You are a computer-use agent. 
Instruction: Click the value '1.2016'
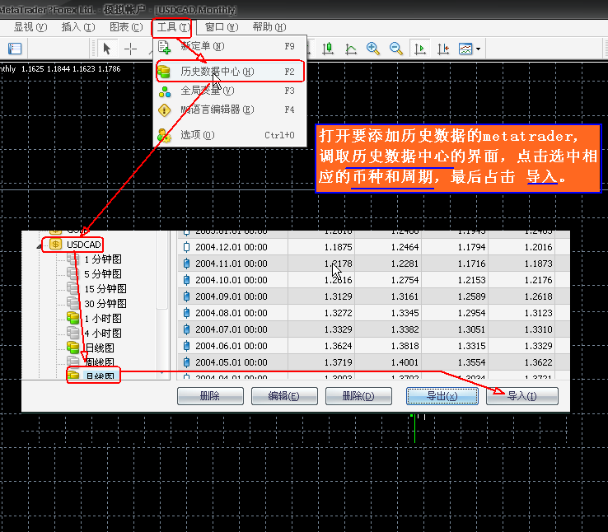tap(538, 247)
